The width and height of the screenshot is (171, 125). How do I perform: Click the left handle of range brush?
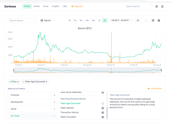tap(14, 70)
